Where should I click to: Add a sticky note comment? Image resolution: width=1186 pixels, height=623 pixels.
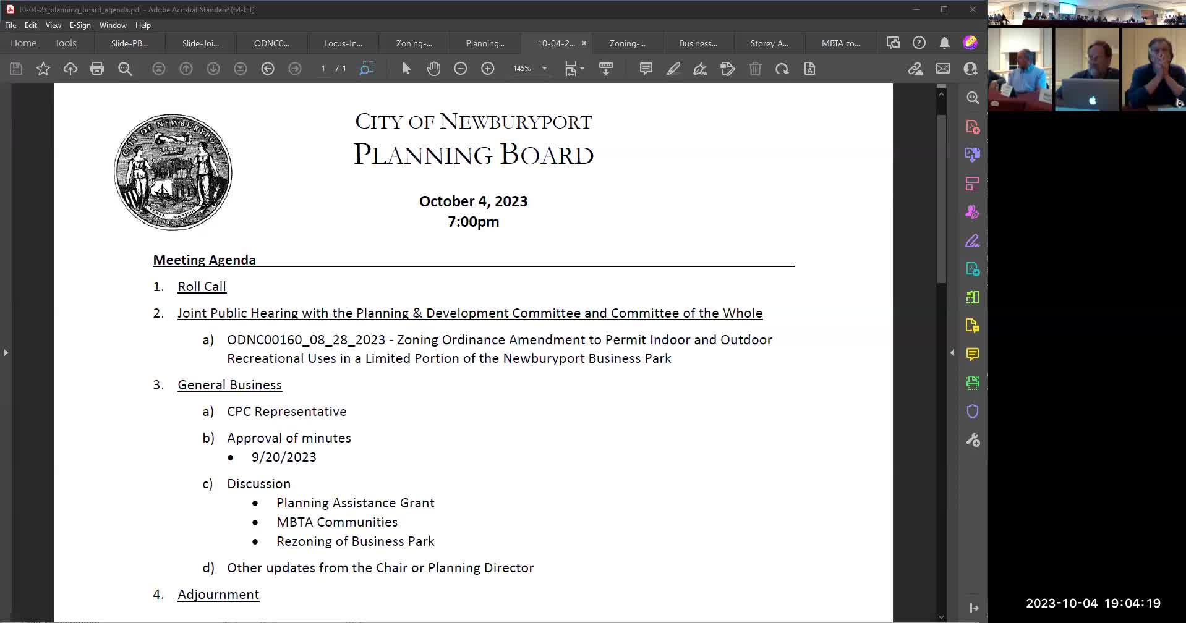pyautogui.click(x=646, y=69)
